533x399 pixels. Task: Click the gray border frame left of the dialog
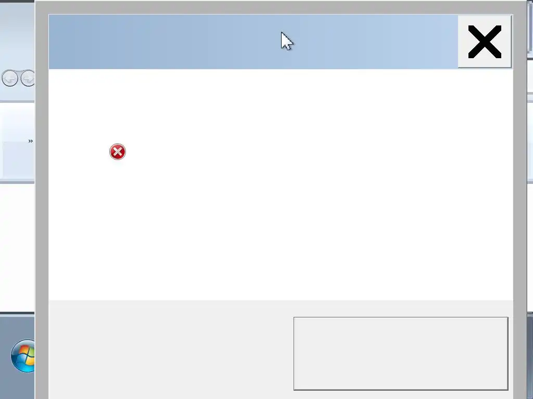pos(42,204)
